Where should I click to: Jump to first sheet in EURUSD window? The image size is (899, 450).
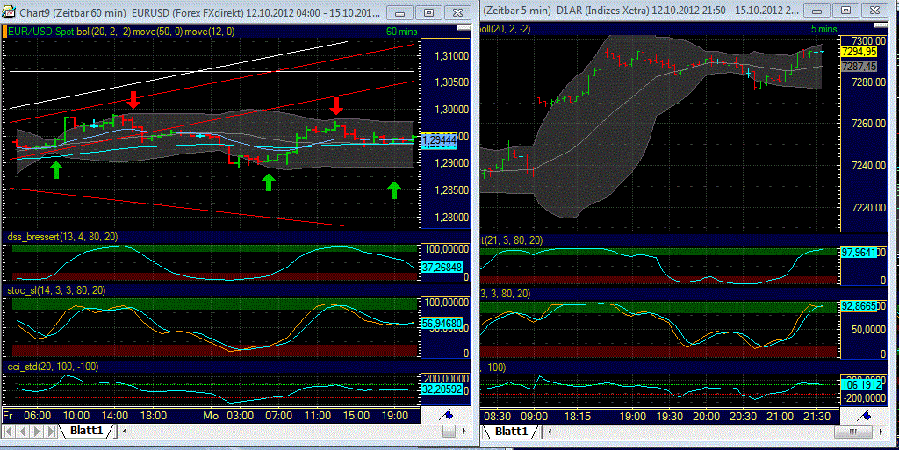tap(8, 431)
